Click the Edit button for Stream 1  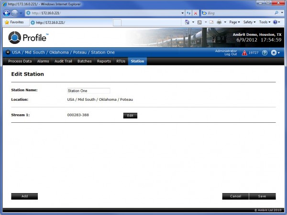click(130, 116)
